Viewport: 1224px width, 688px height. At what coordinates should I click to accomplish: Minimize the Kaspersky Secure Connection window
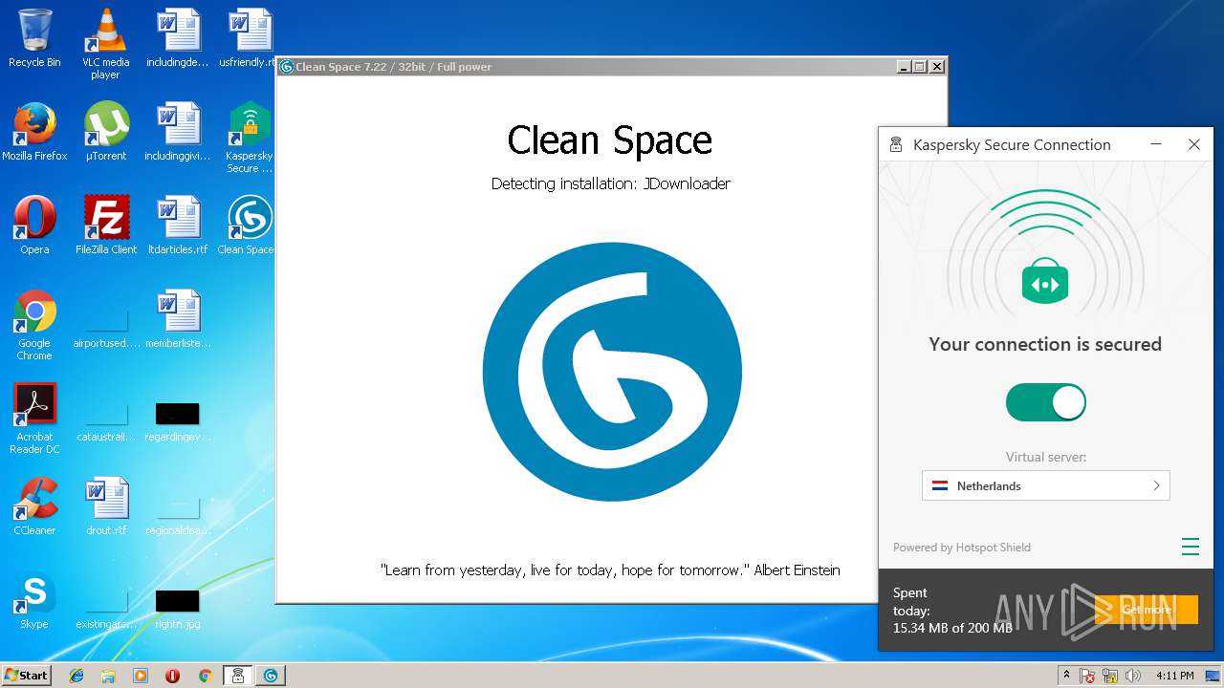coord(1156,144)
